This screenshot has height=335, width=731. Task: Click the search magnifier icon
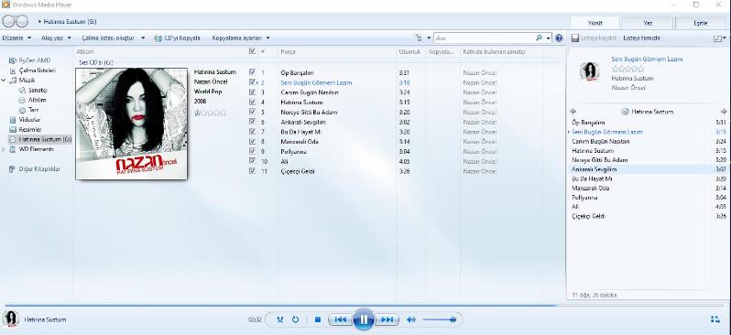539,38
